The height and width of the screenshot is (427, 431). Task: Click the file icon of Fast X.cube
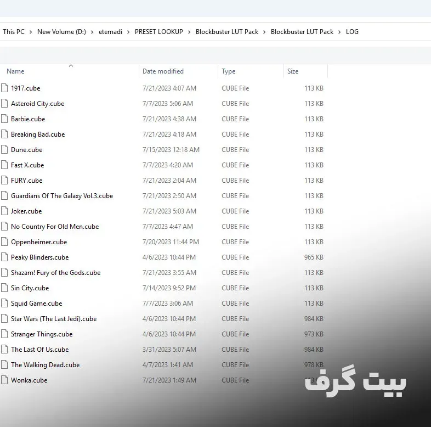coord(4,165)
